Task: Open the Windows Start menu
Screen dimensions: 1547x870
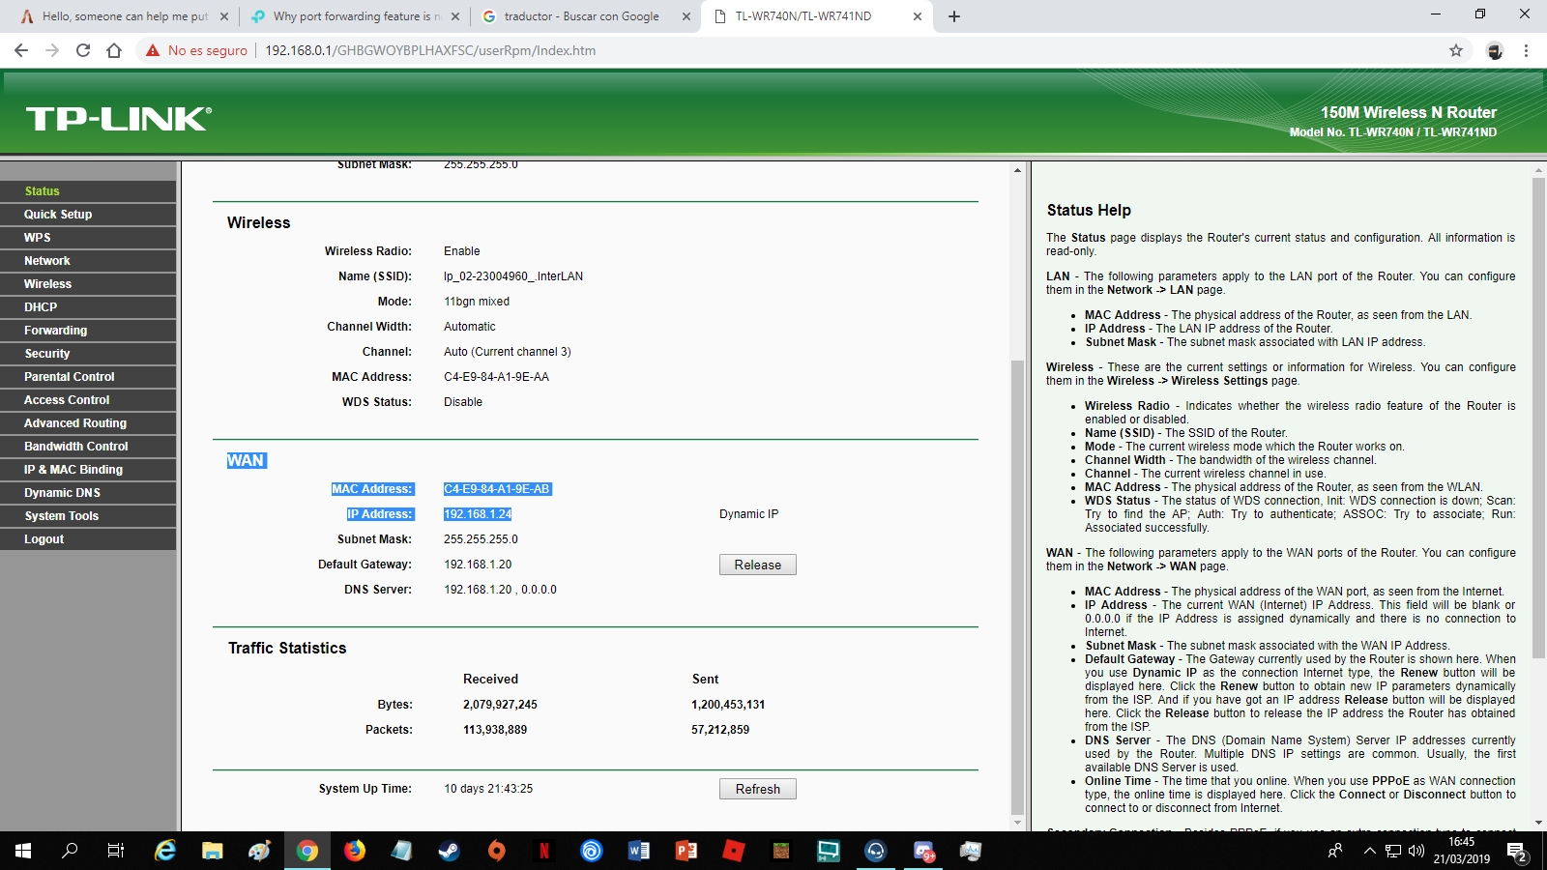Action: [x=23, y=851]
